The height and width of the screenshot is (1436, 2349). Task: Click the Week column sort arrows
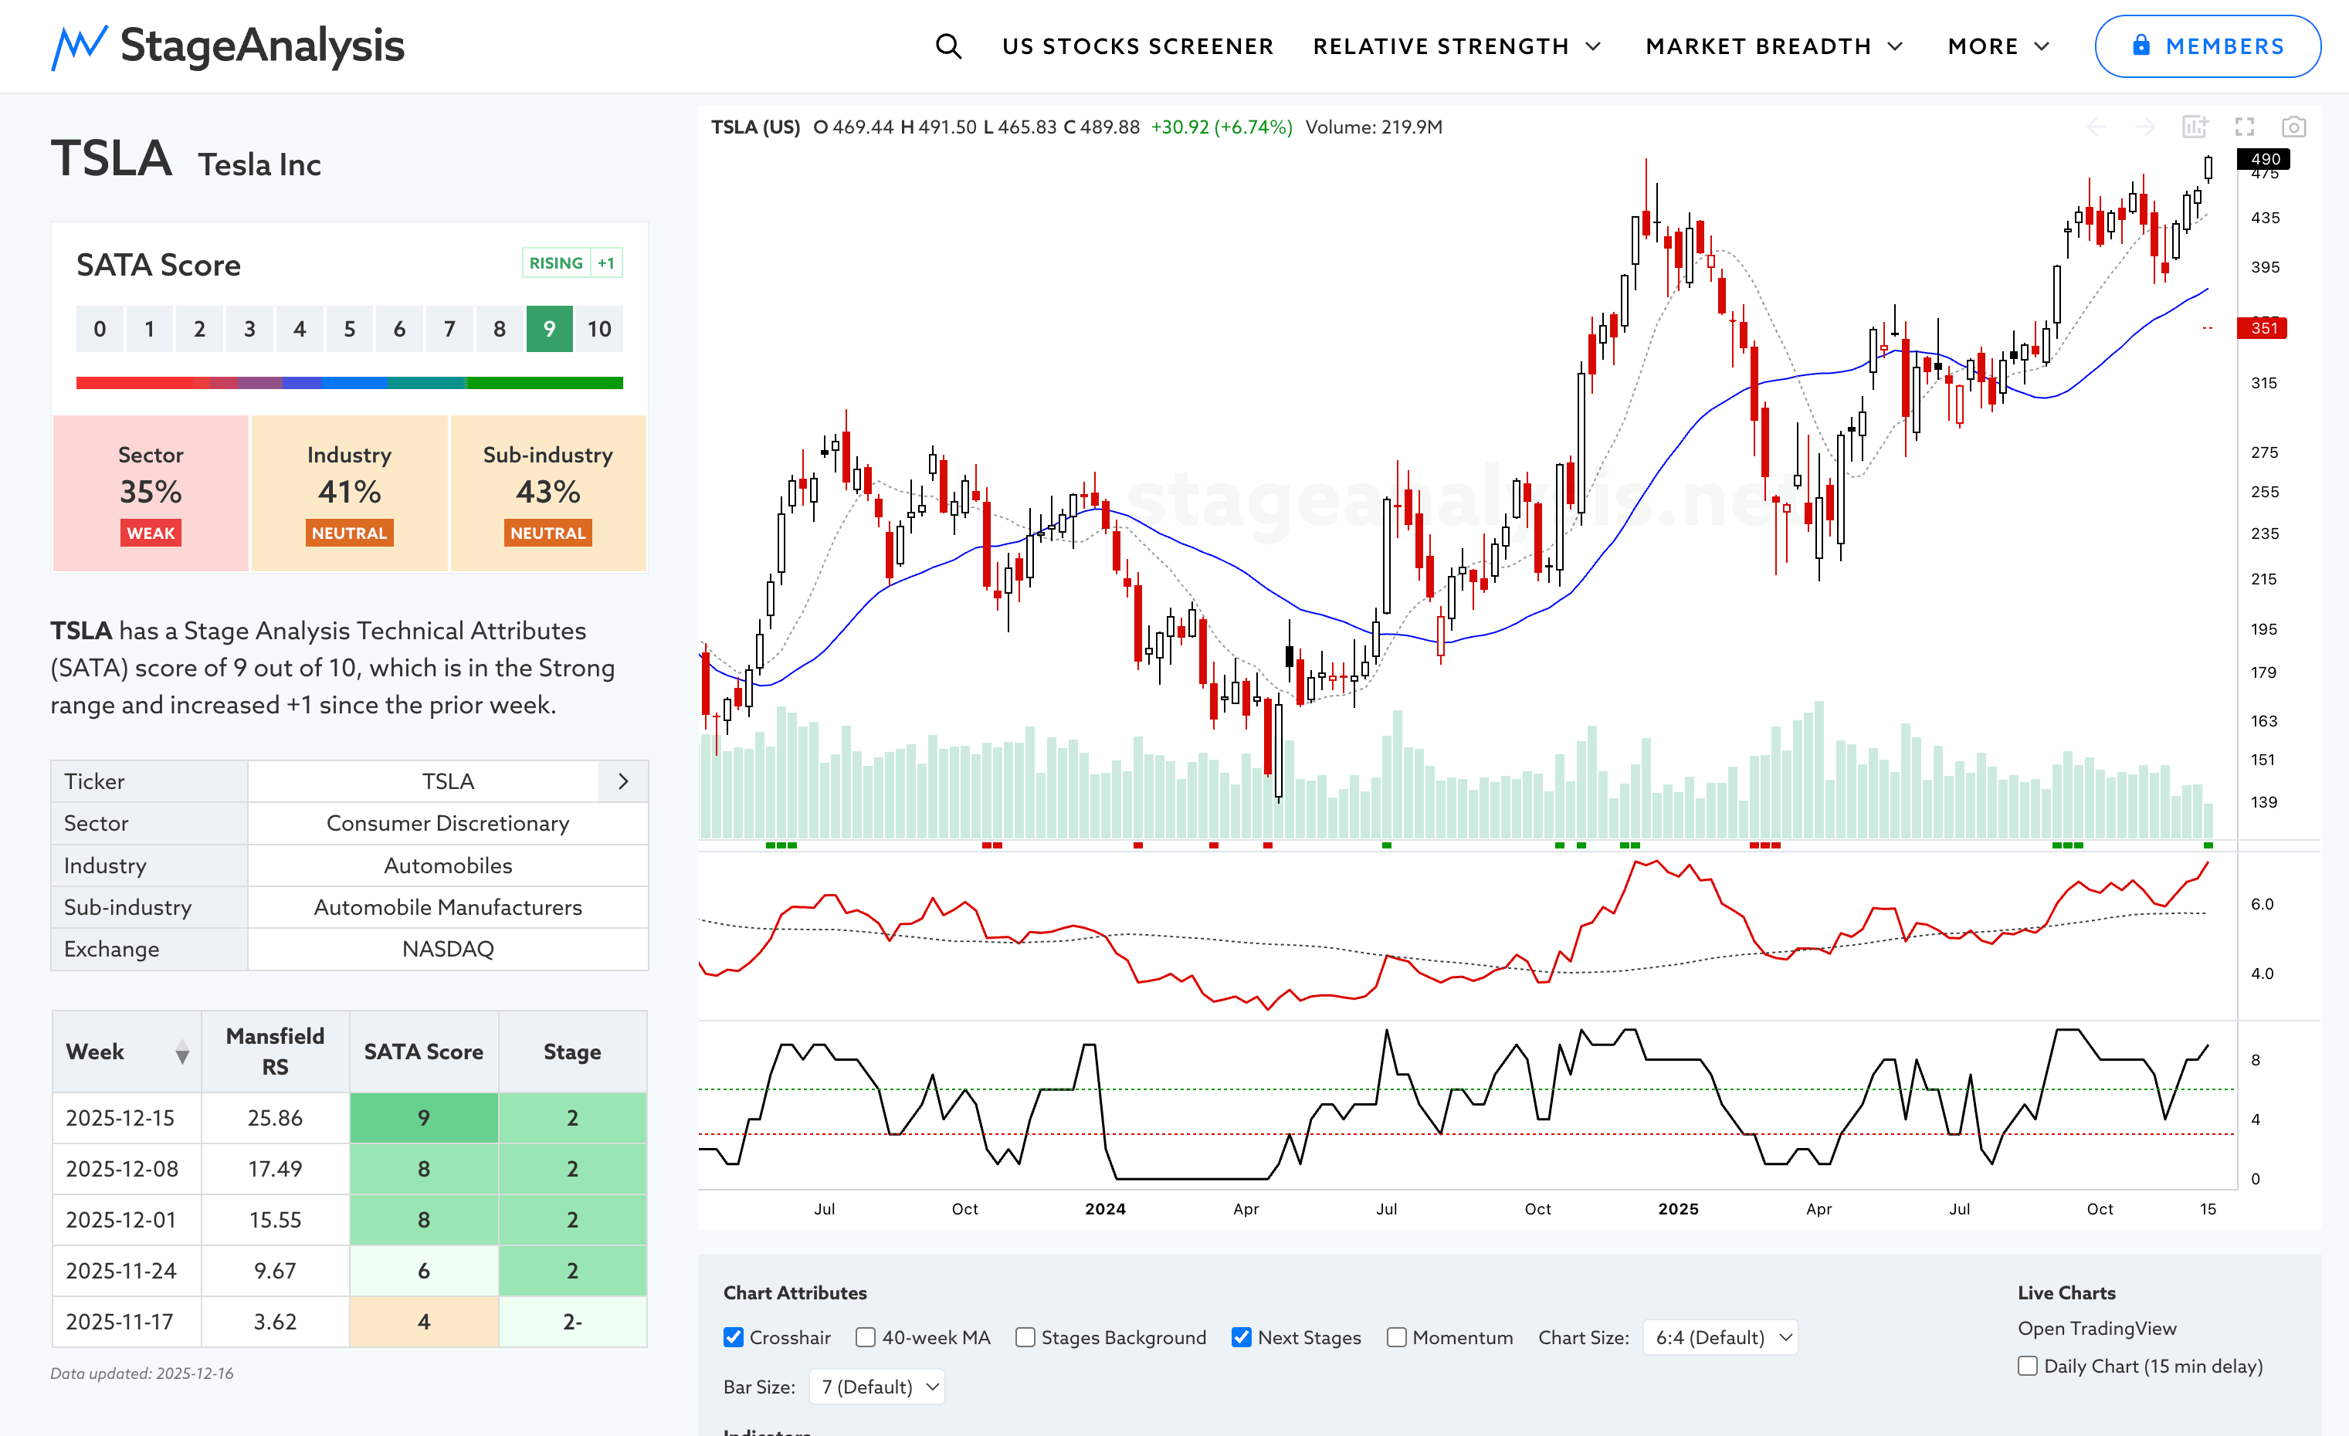coord(182,1052)
